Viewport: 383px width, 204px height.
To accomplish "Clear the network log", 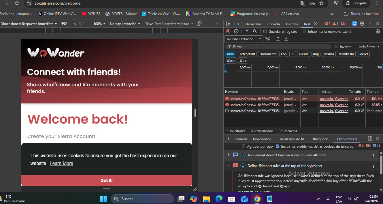I will point(236,31).
